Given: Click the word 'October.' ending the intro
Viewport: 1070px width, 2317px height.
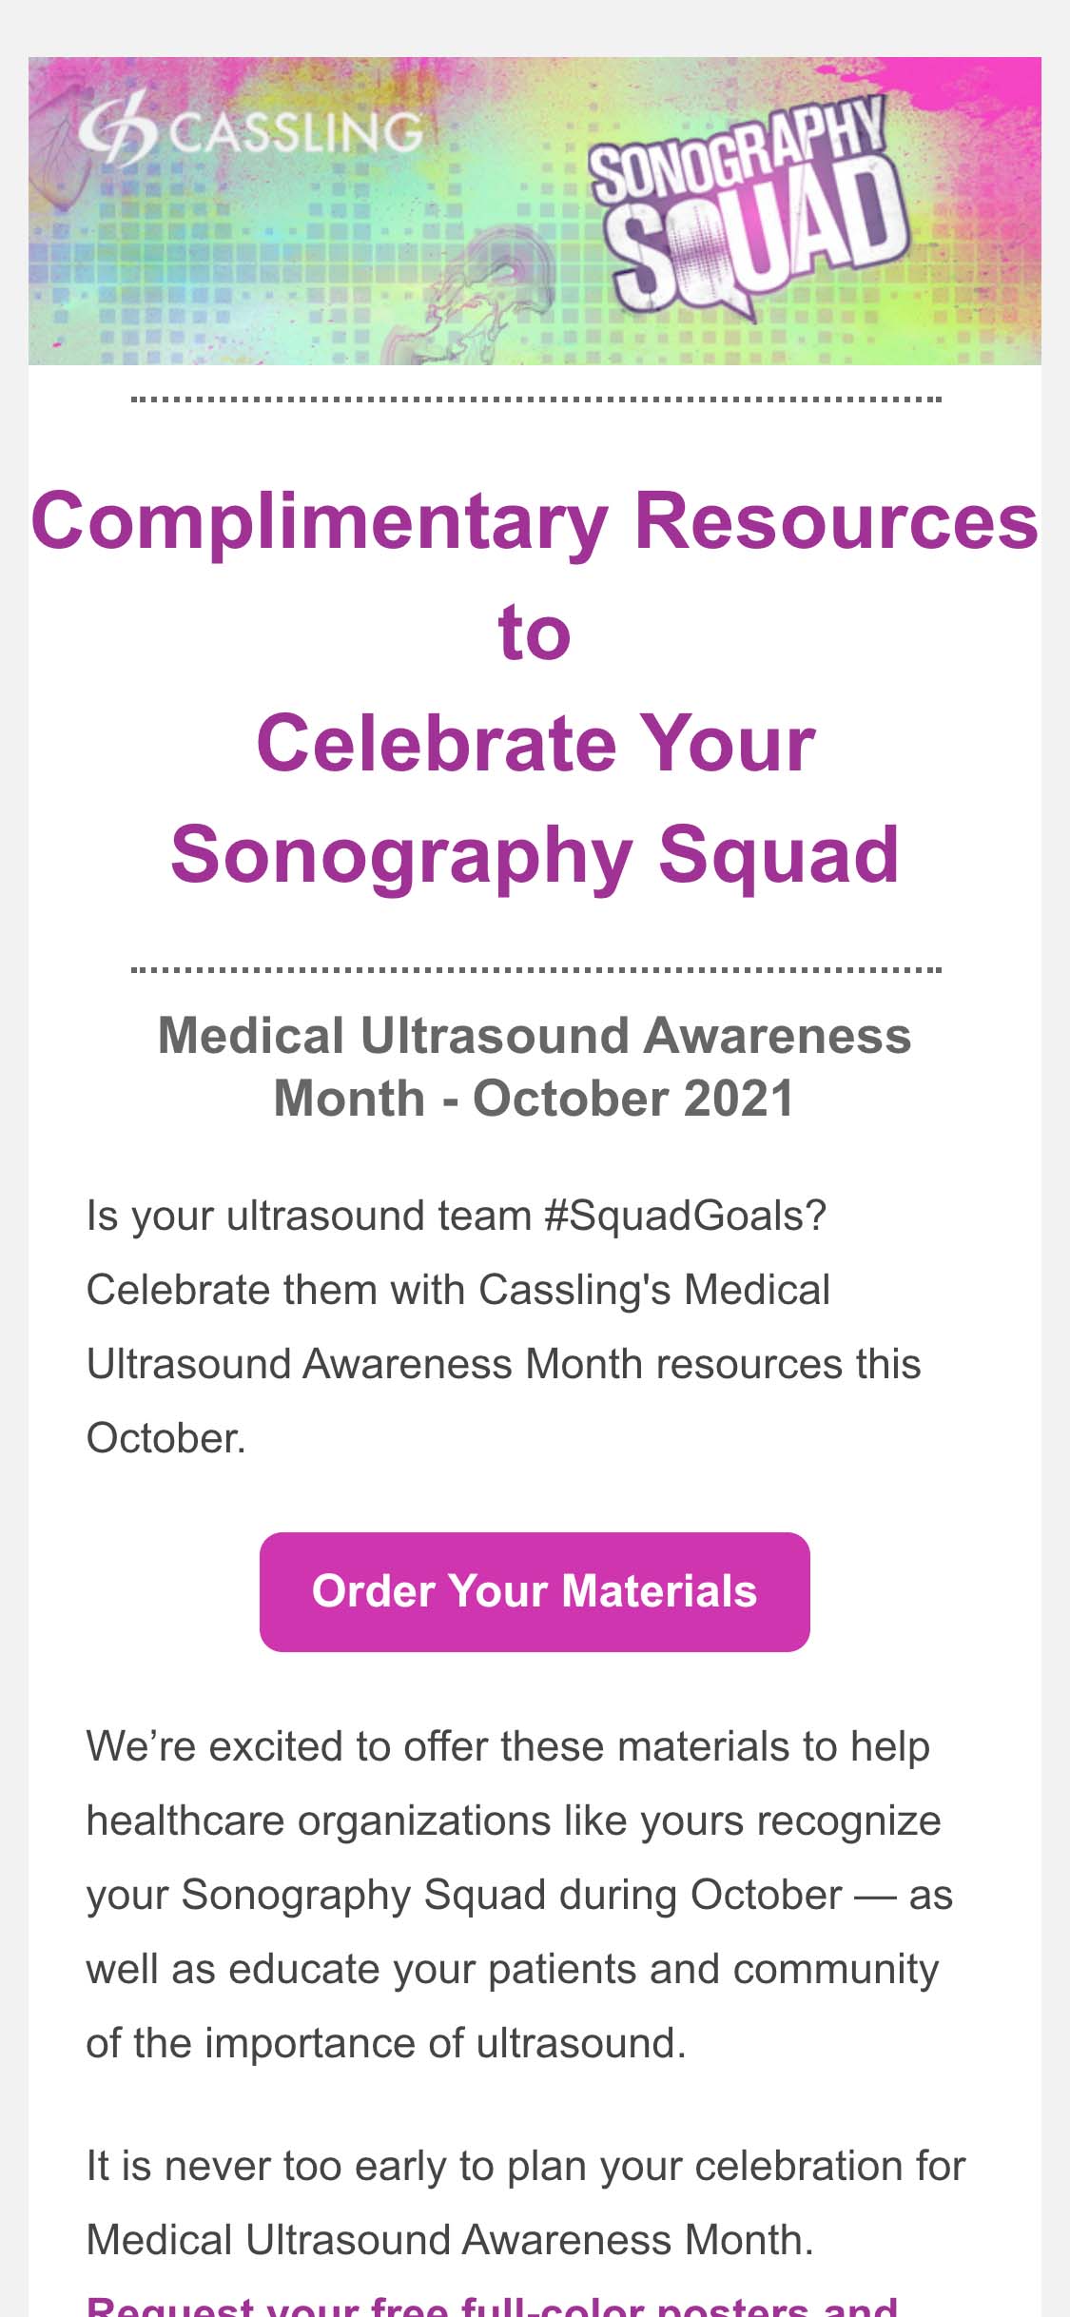Looking at the screenshot, I should pyautogui.click(x=166, y=1437).
